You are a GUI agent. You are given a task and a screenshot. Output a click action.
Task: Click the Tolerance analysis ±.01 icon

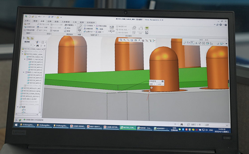pyautogui.click(x=112, y=27)
